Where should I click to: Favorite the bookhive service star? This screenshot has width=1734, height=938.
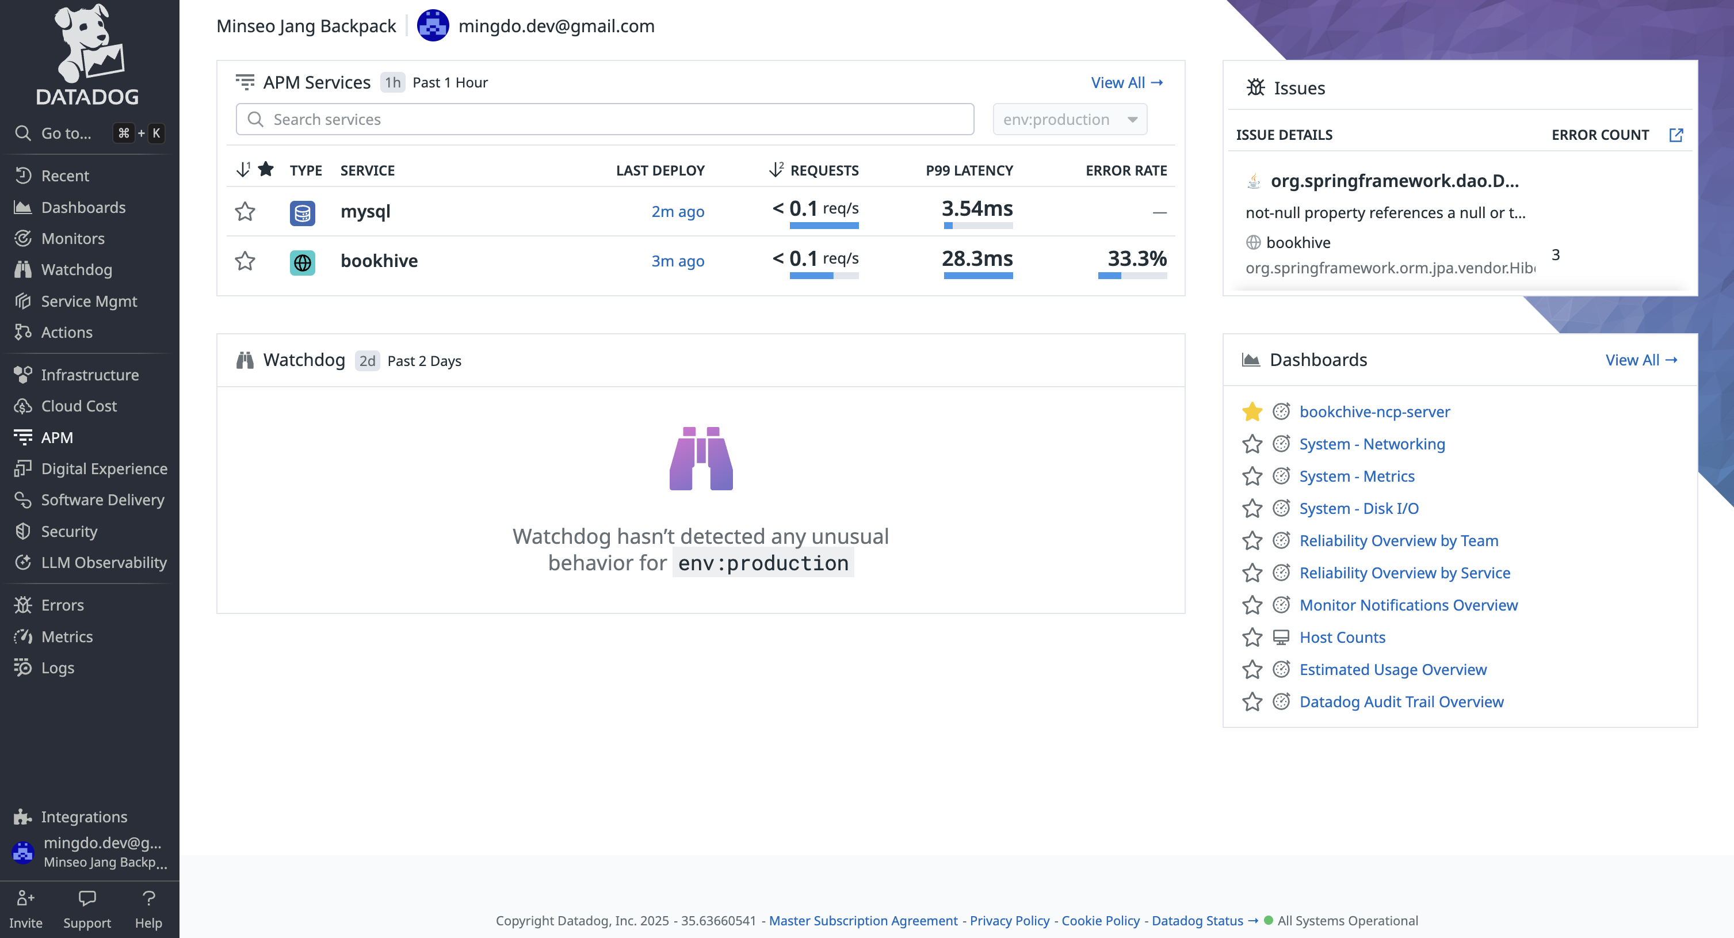245,261
